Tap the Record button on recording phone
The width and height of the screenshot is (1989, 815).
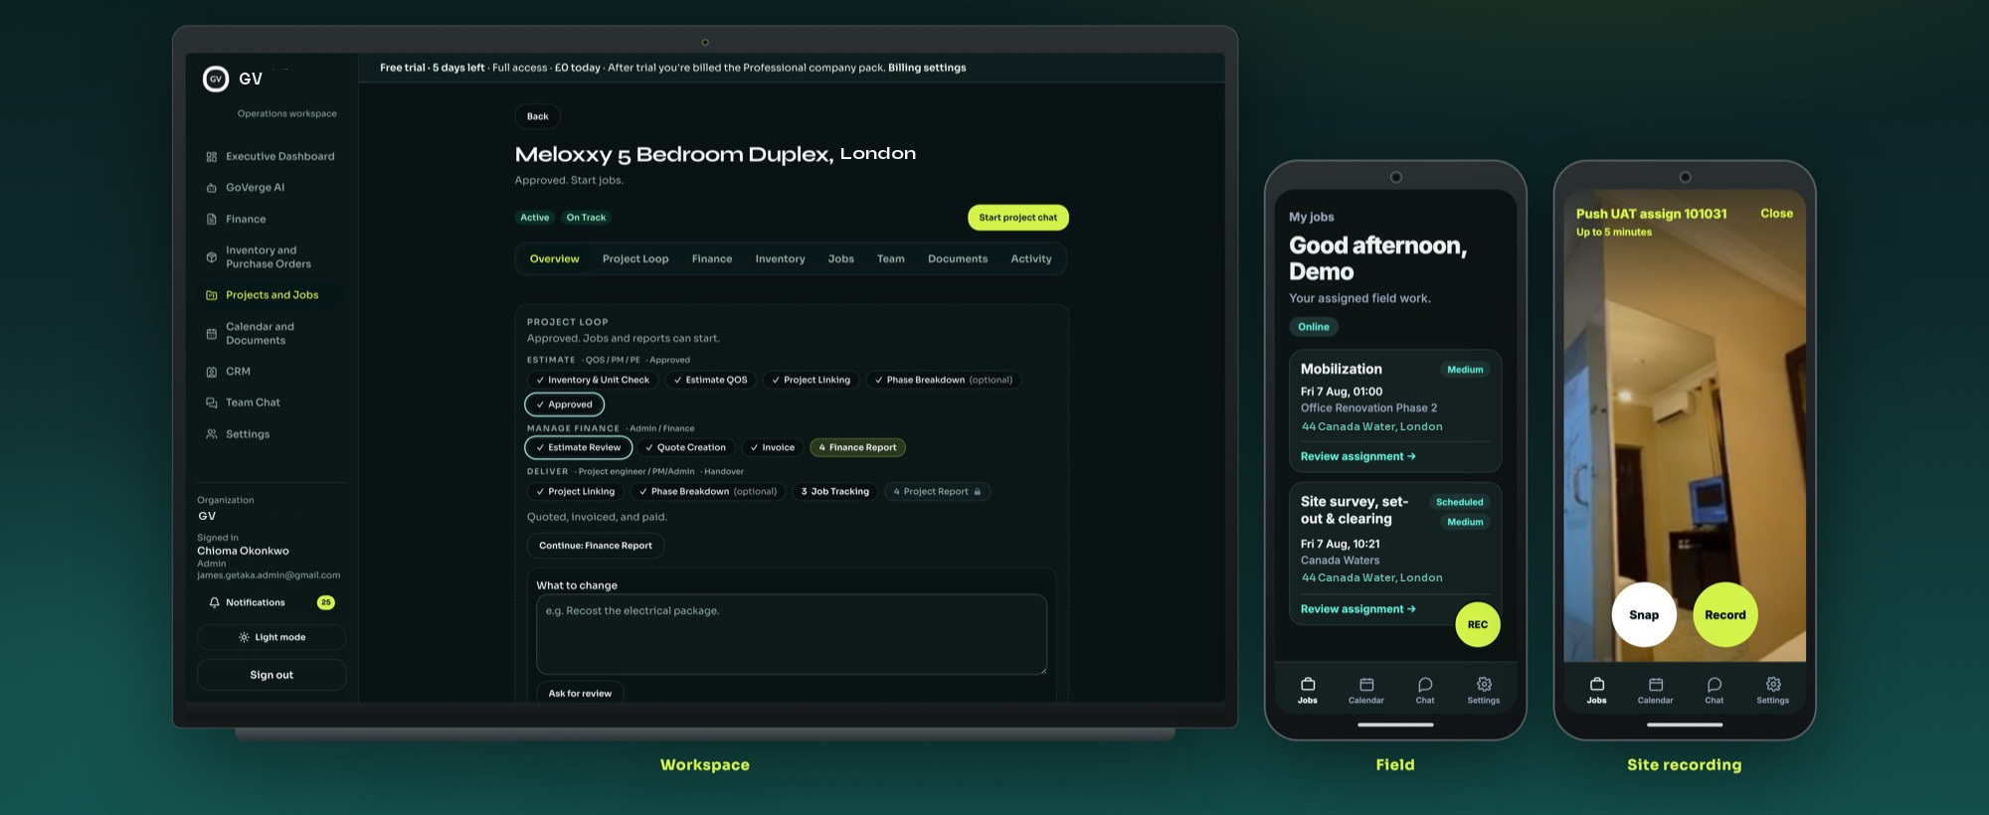point(1724,614)
